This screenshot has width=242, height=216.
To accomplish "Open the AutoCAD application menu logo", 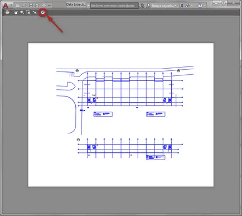I will coord(6,6).
